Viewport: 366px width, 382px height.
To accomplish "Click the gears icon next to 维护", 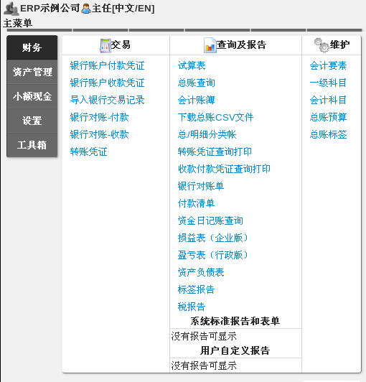I will [322, 45].
